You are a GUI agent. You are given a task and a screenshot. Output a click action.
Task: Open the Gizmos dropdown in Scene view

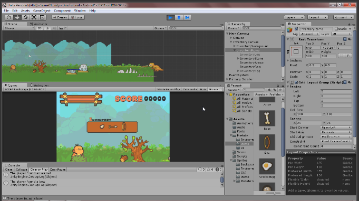coord(160,28)
